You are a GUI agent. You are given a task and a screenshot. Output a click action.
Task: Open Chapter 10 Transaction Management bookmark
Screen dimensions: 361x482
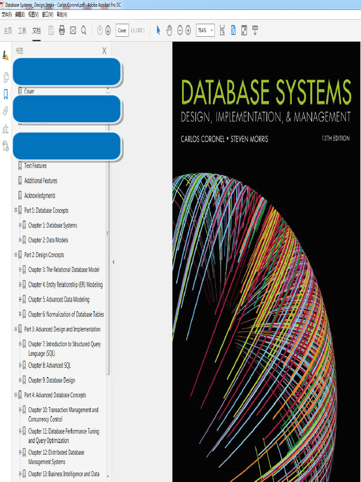(63, 414)
